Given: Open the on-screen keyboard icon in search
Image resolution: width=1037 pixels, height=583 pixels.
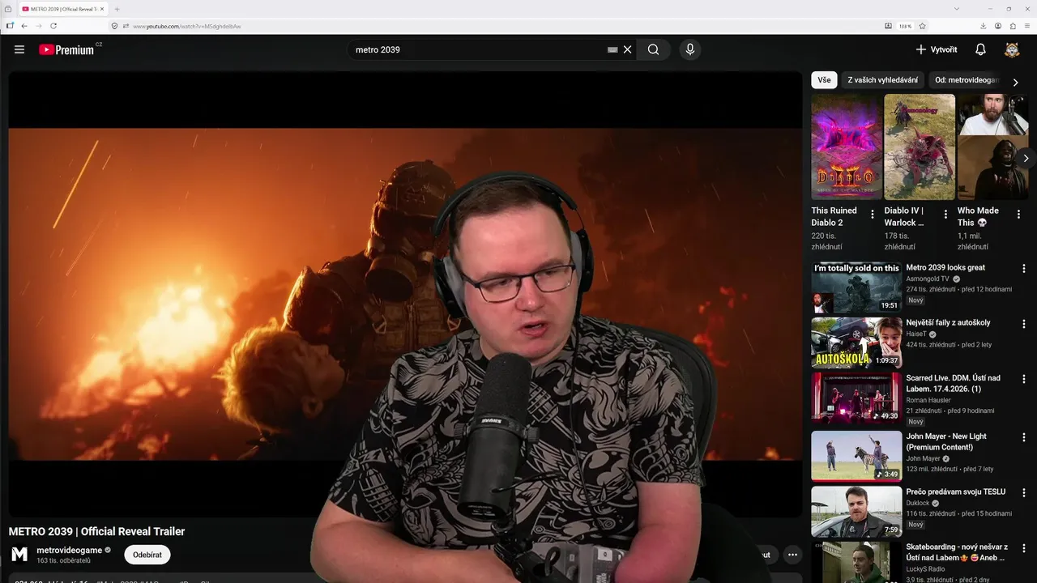Looking at the screenshot, I should coord(612,49).
